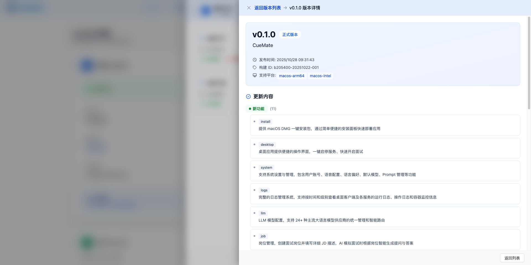The image size is (531, 265).
Task: Click the 返回版本列表 breadcrumb link
Action: coord(267,8)
